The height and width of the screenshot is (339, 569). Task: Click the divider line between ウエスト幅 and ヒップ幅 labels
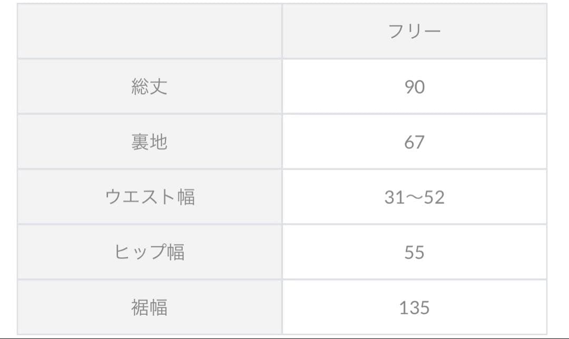(150, 225)
